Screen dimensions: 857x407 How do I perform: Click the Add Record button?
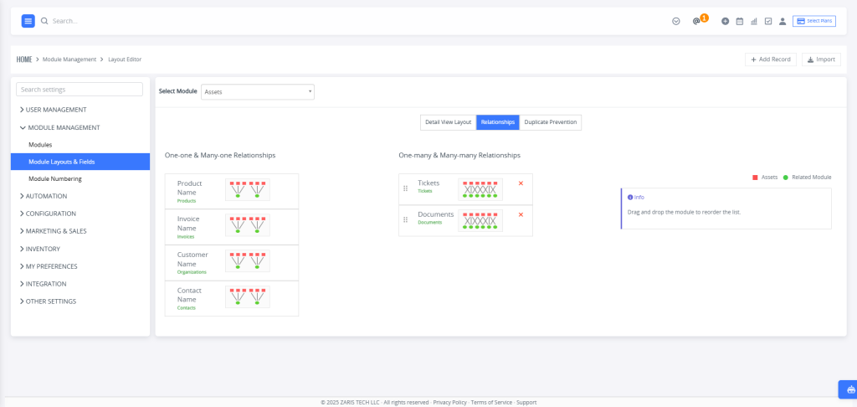[x=771, y=59]
